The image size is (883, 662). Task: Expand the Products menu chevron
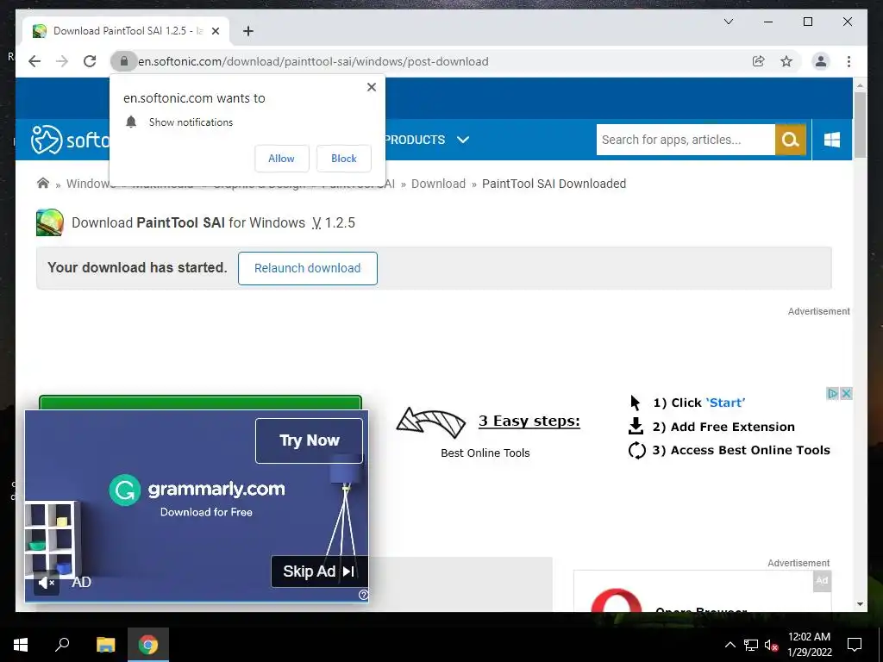pyautogui.click(x=463, y=140)
